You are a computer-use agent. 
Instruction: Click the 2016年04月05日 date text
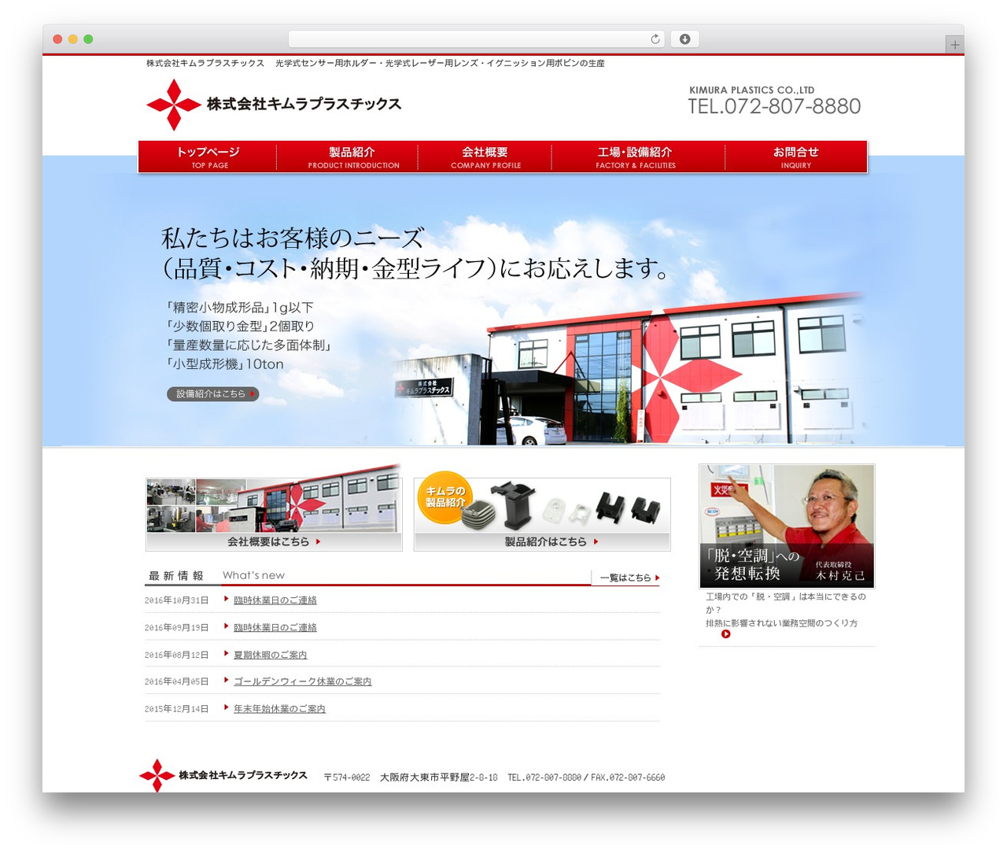point(177,681)
